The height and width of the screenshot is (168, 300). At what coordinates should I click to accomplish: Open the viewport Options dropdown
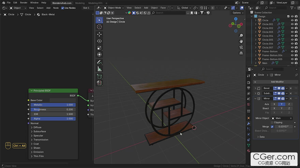tap(238, 13)
